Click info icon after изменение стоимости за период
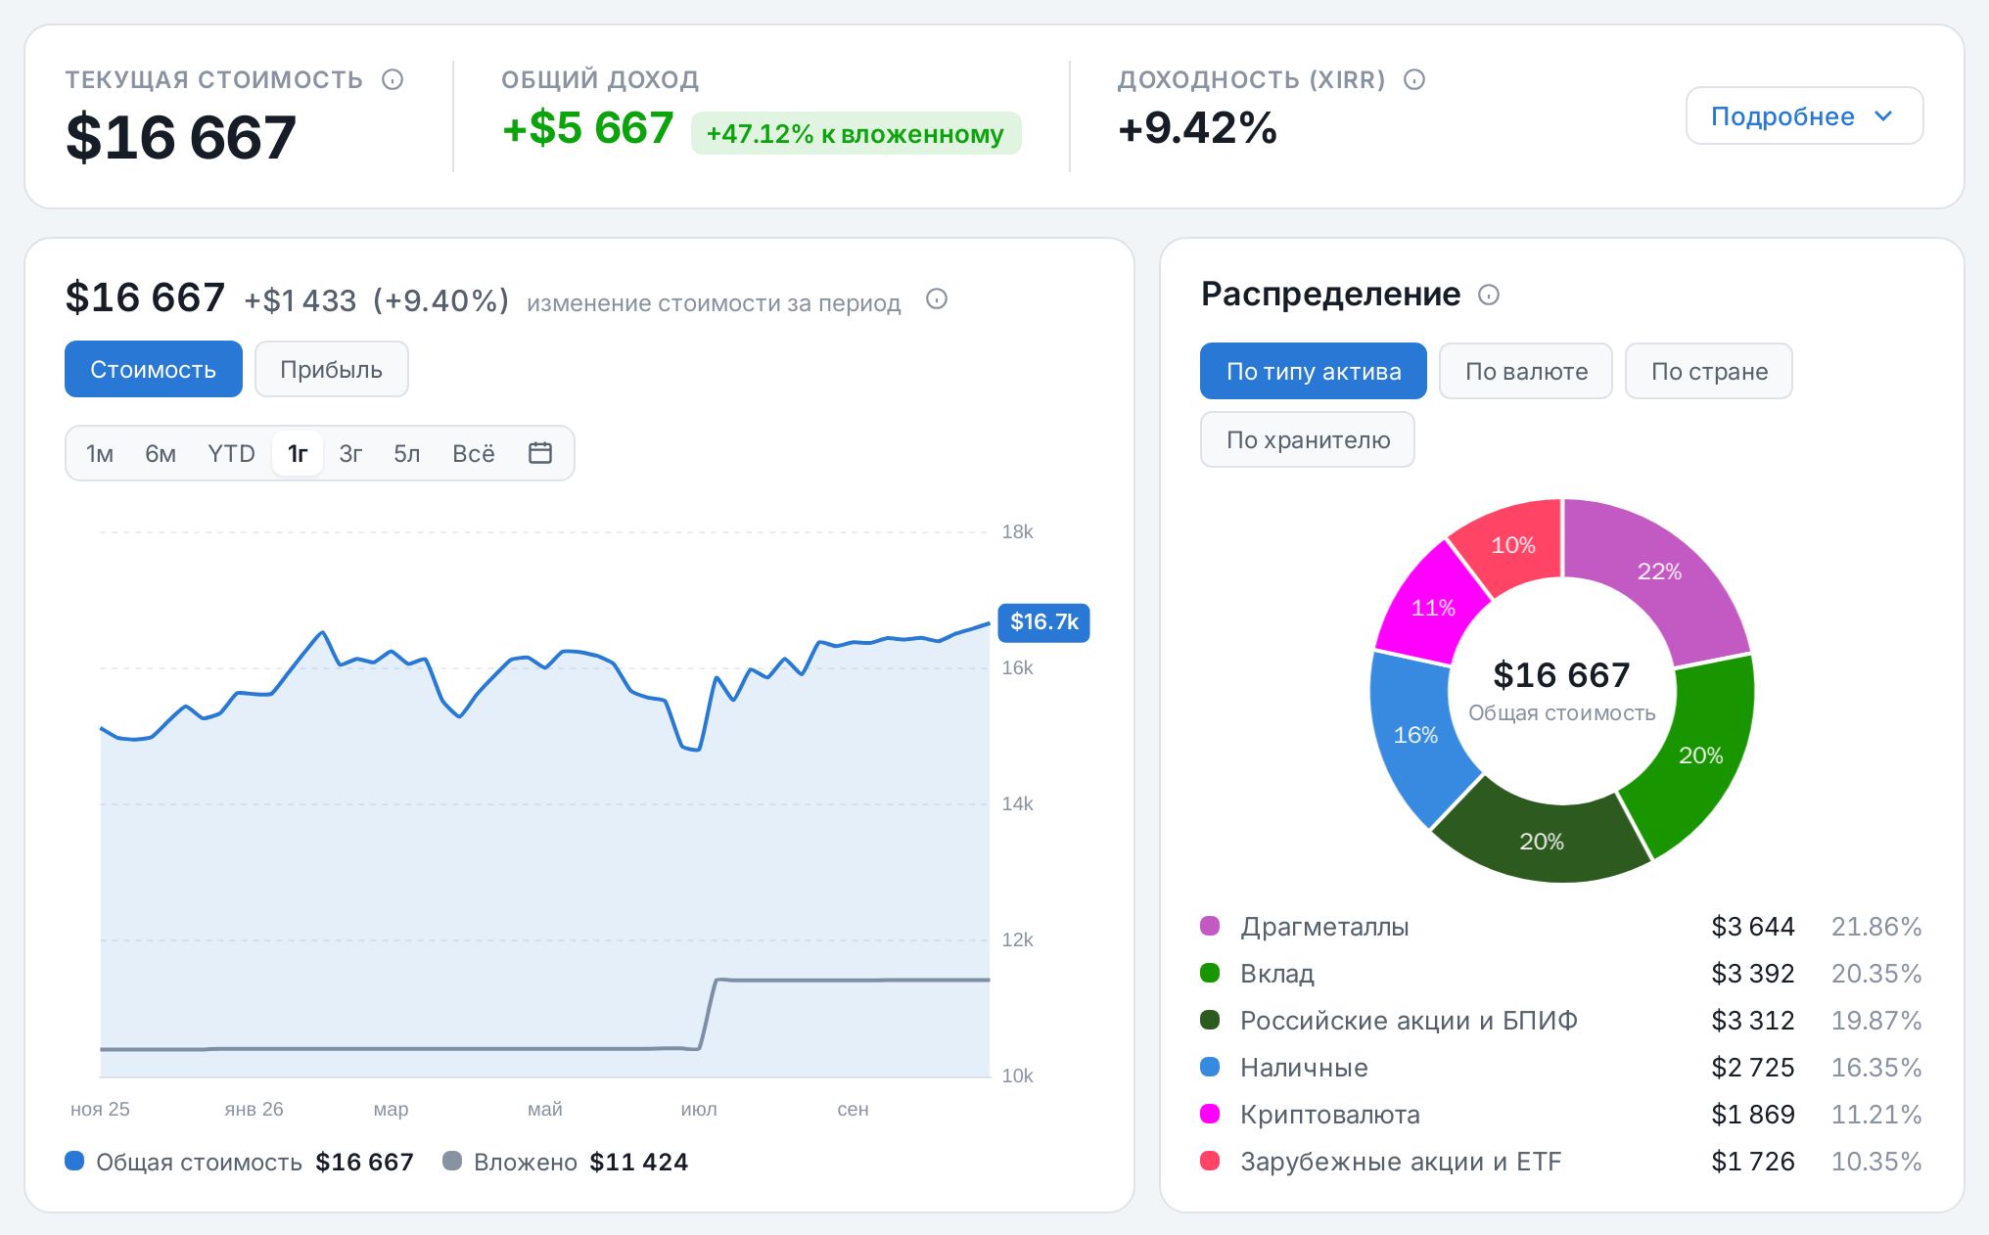Viewport: 1989px width, 1235px height. tap(937, 299)
